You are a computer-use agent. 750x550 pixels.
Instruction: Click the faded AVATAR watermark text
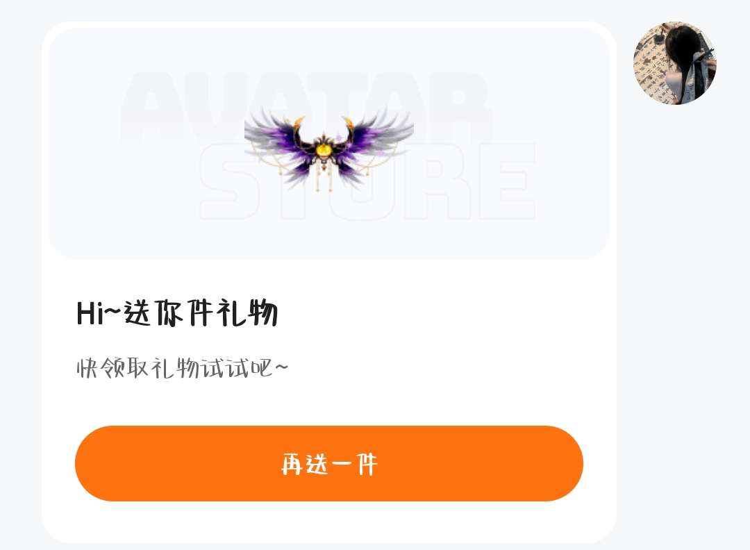pyautogui.click(x=306, y=108)
